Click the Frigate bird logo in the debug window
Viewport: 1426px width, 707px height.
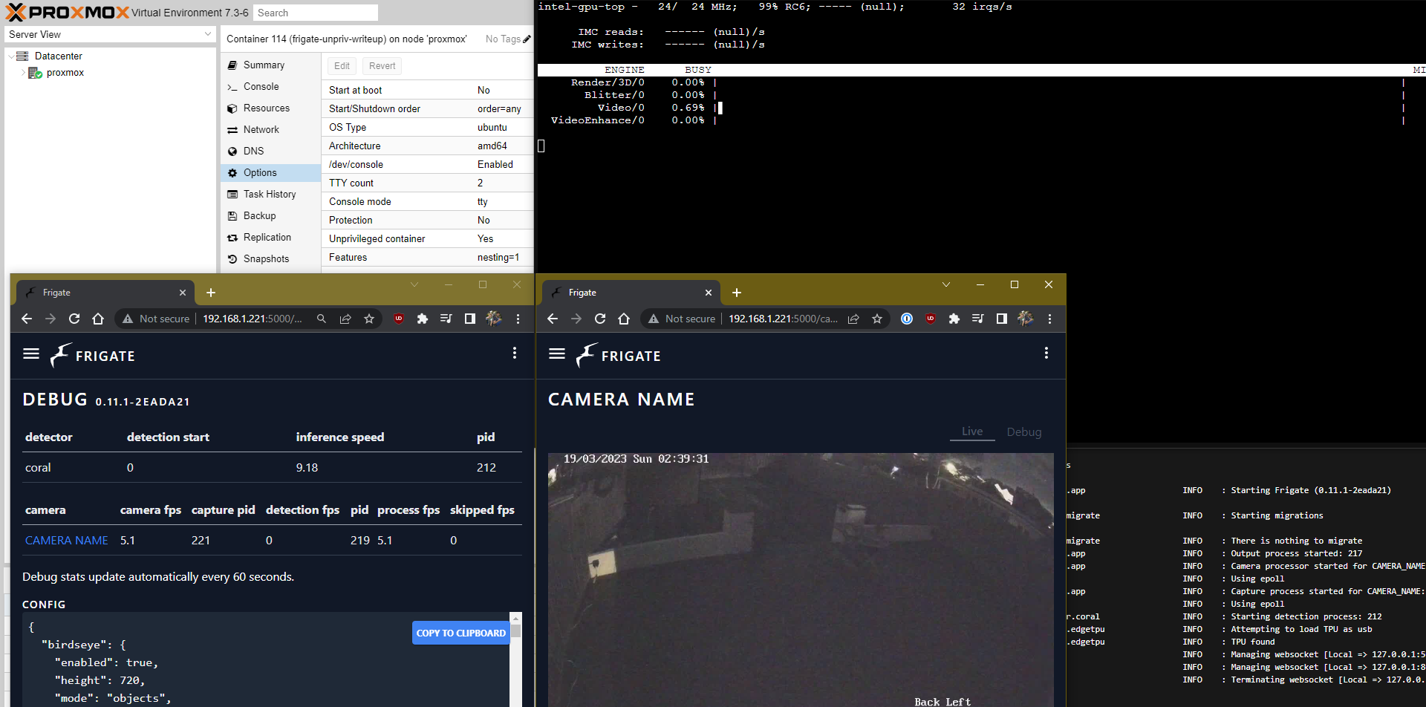pyautogui.click(x=61, y=355)
